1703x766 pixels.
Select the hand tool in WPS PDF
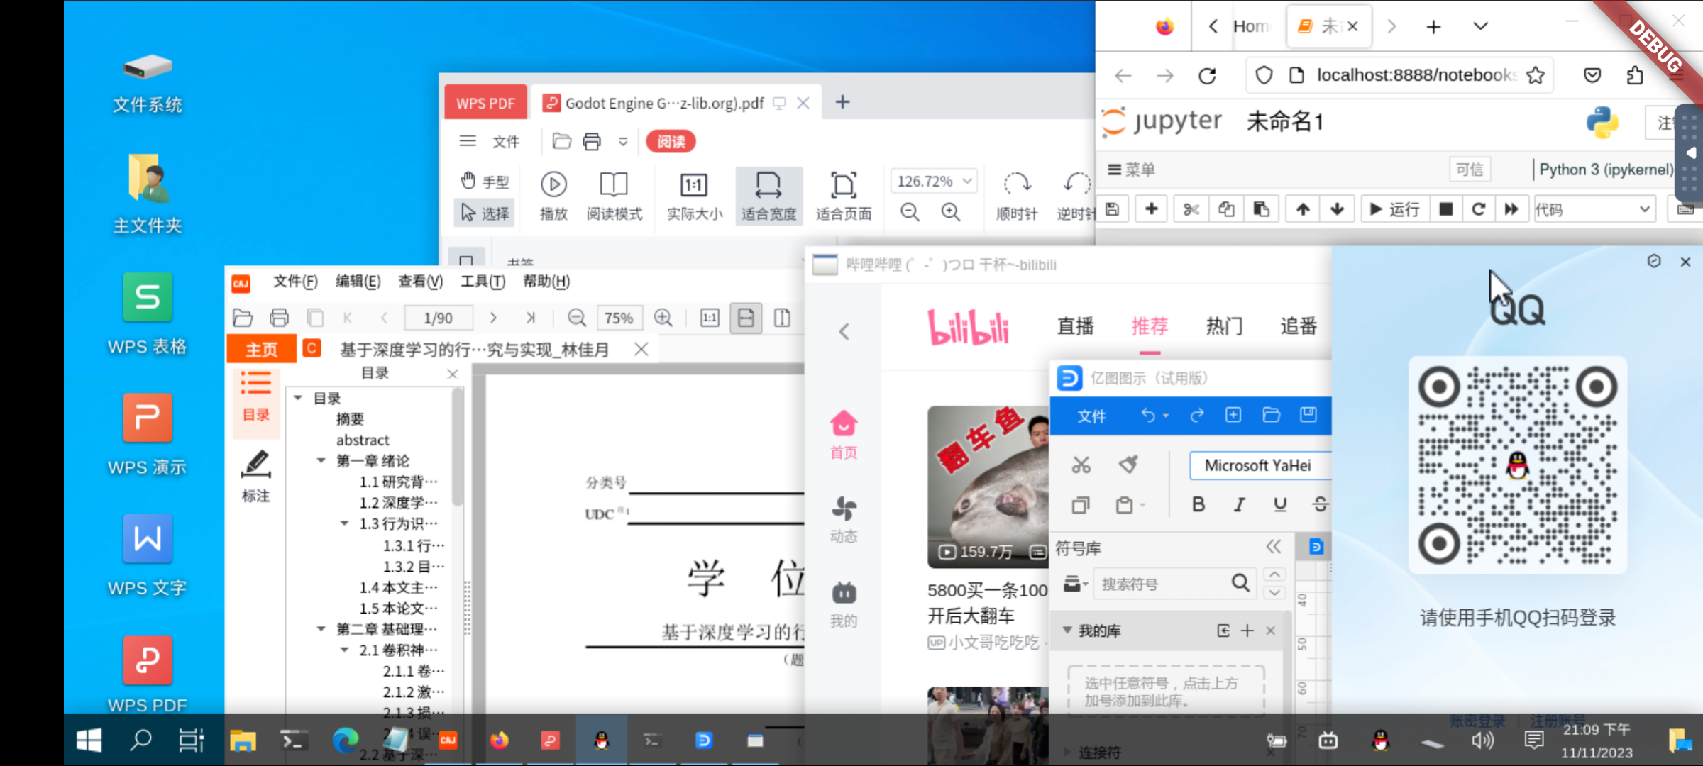pyautogui.click(x=483, y=181)
